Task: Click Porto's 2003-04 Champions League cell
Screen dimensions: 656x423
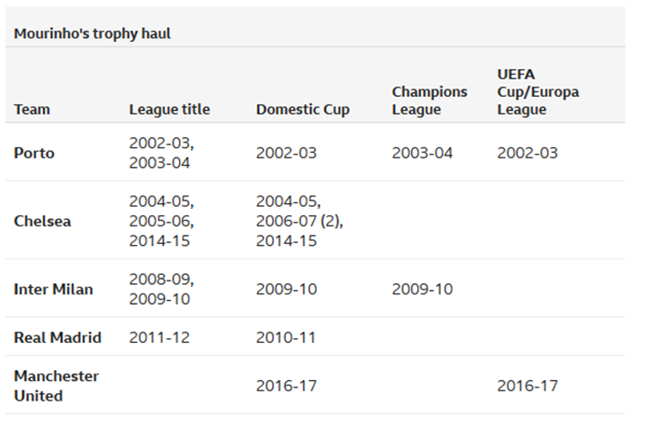Action: (x=422, y=153)
